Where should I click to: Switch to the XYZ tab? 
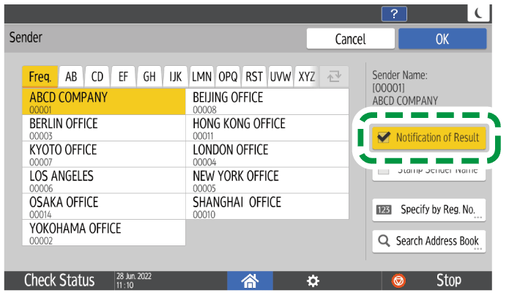coord(307,77)
